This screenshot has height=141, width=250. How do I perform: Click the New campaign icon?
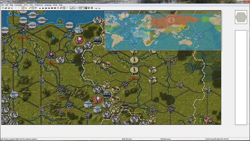(x=3, y=8)
